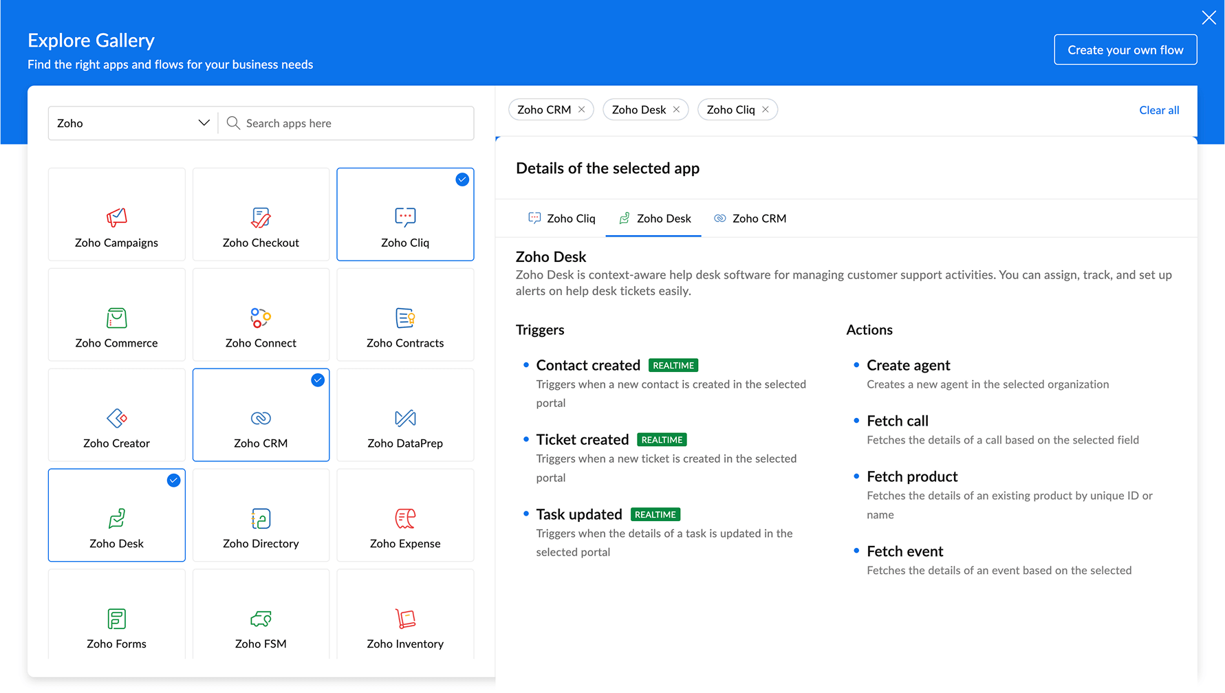Viewport: 1225px width, 693px height.
Task: Add the Zoho Contracts app icon
Action: tap(405, 318)
